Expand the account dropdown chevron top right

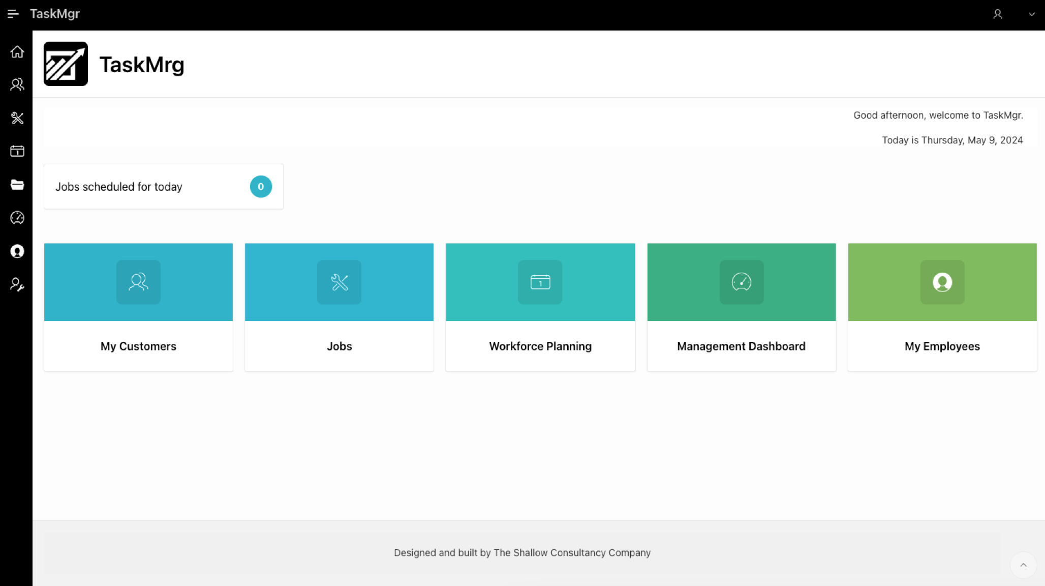tap(1031, 14)
